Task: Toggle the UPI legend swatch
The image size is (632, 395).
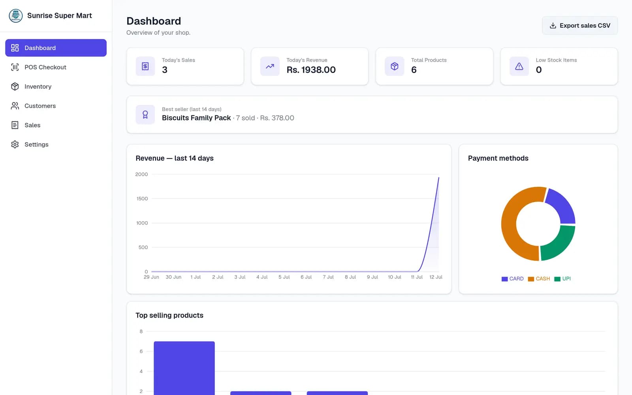Action: [x=557, y=279]
